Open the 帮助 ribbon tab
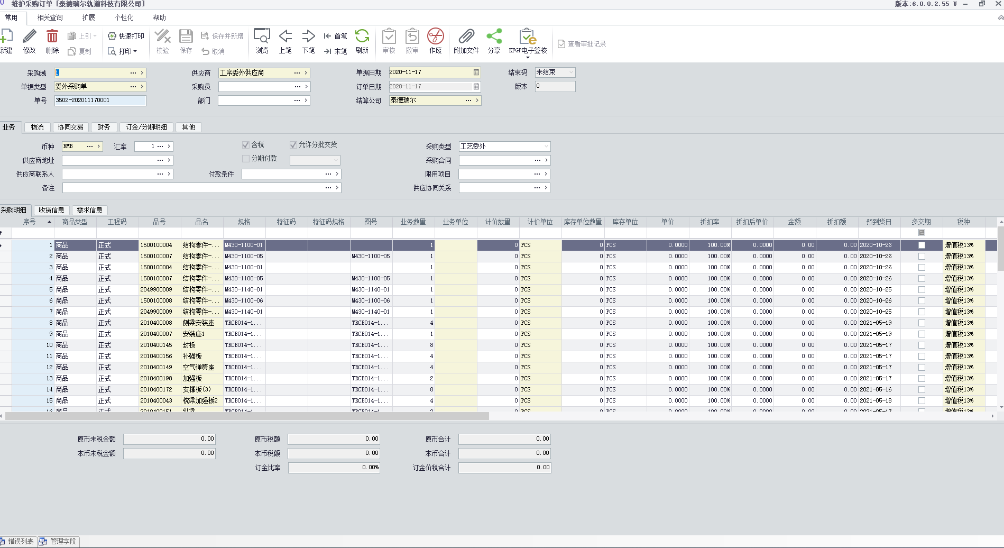Viewport: 1004px width, 548px height. pos(159,17)
